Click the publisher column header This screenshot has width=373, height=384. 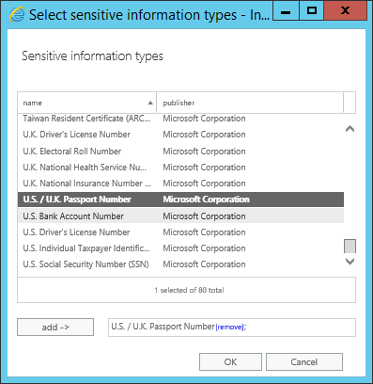250,103
